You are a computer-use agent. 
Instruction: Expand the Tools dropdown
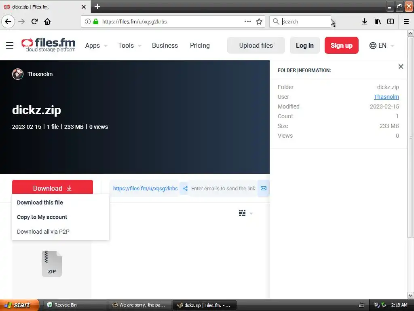tap(129, 45)
